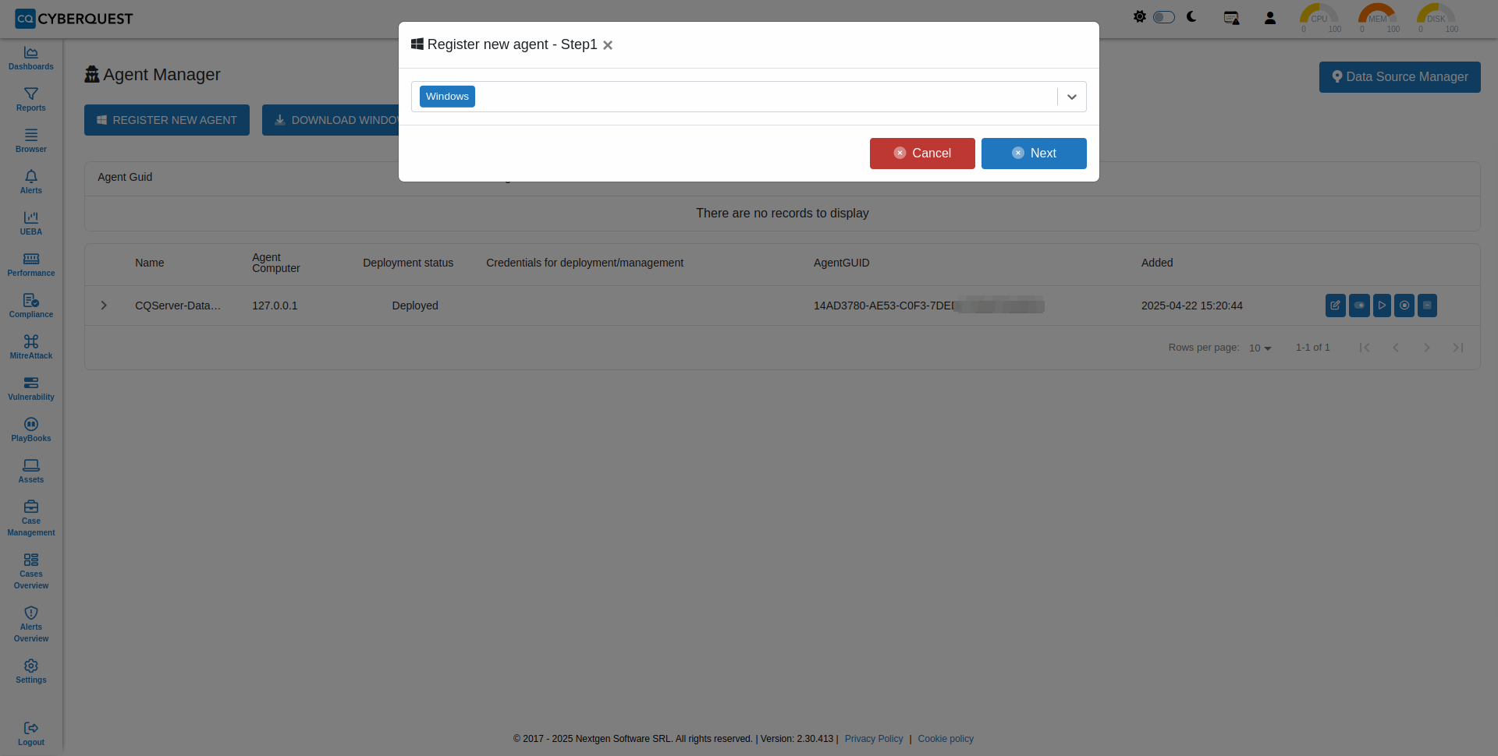Expand the agent type dropdown arrow
This screenshot has width=1498, height=756.
click(1071, 97)
